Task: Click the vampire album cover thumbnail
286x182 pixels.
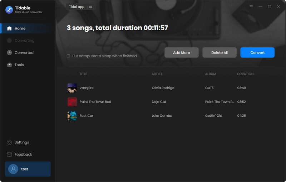Action: (x=72, y=88)
